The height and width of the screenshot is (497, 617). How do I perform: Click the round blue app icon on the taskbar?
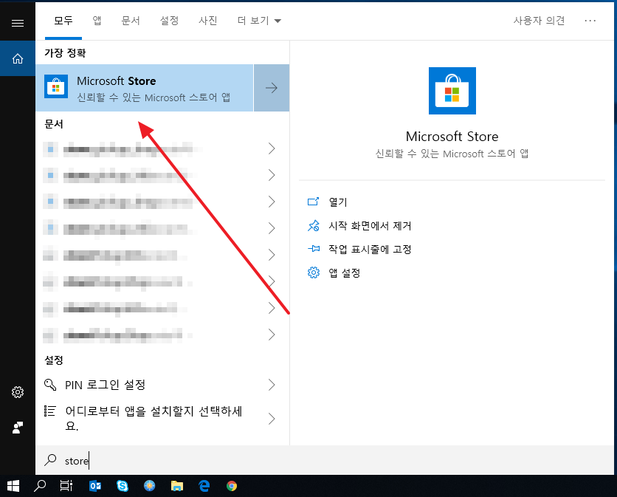150,486
